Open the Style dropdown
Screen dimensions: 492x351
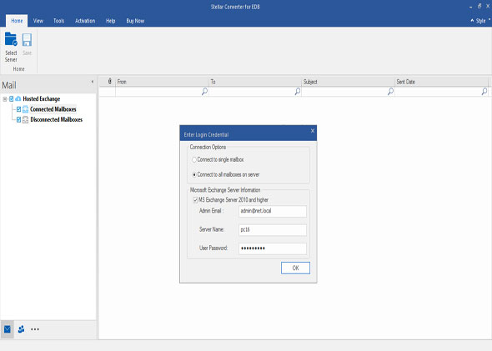(483, 21)
